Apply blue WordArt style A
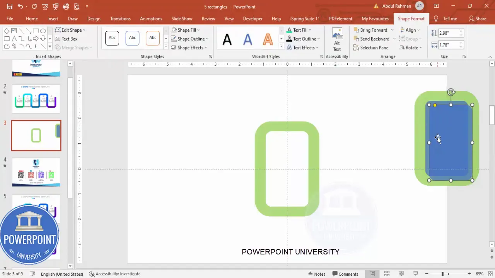This screenshot has height=278, width=495. 247,39
